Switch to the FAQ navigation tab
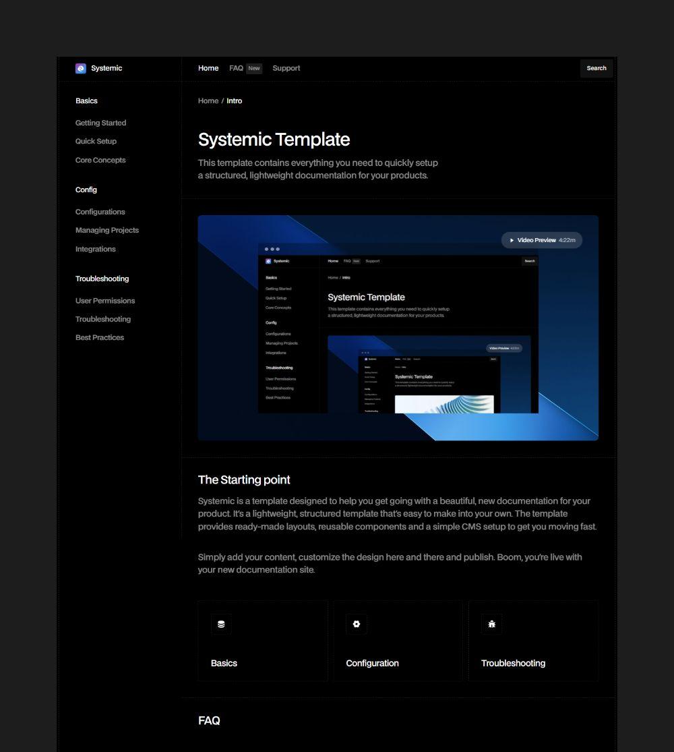 (236, 68)
